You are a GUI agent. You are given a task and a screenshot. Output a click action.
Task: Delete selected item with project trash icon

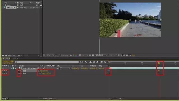click(x=19, y=56)
